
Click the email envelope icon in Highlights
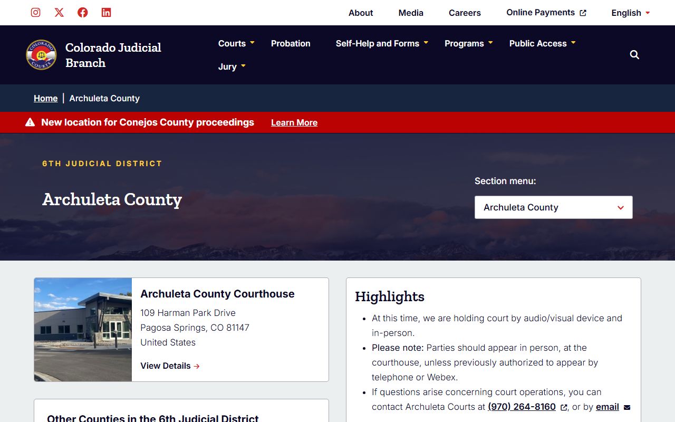(x=627, y=407)
